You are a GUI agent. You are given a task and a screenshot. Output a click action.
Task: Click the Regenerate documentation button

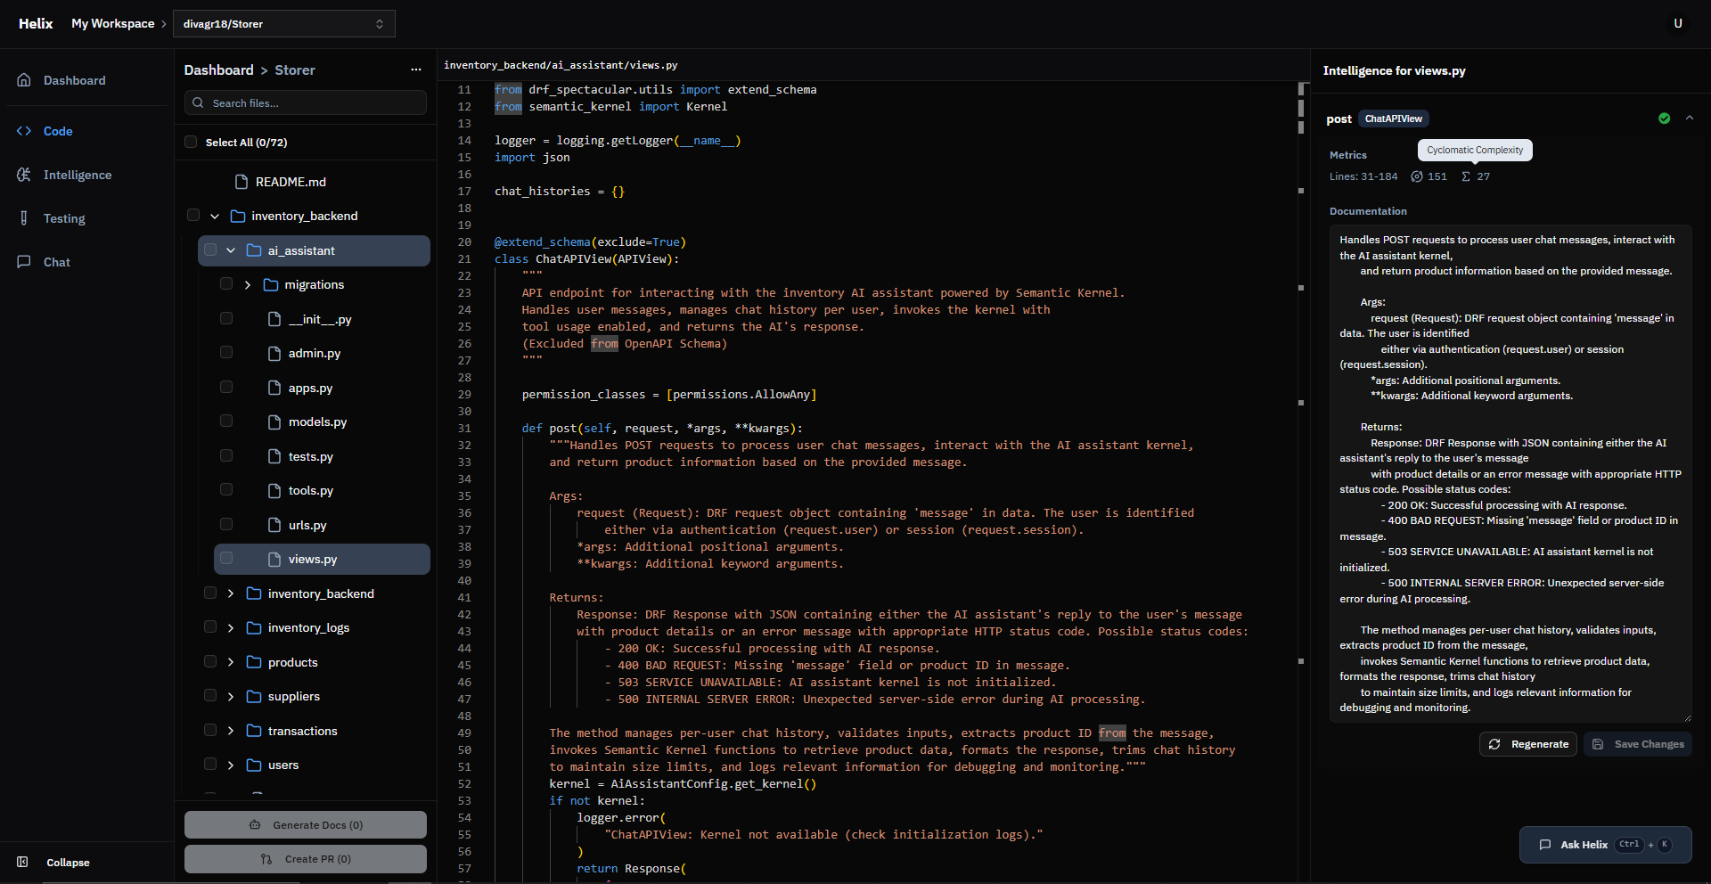click(1528, 744)
